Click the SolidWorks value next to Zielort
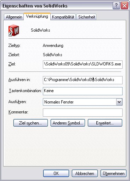This screenshot has width=130, height=181. (x=52, y=55)
